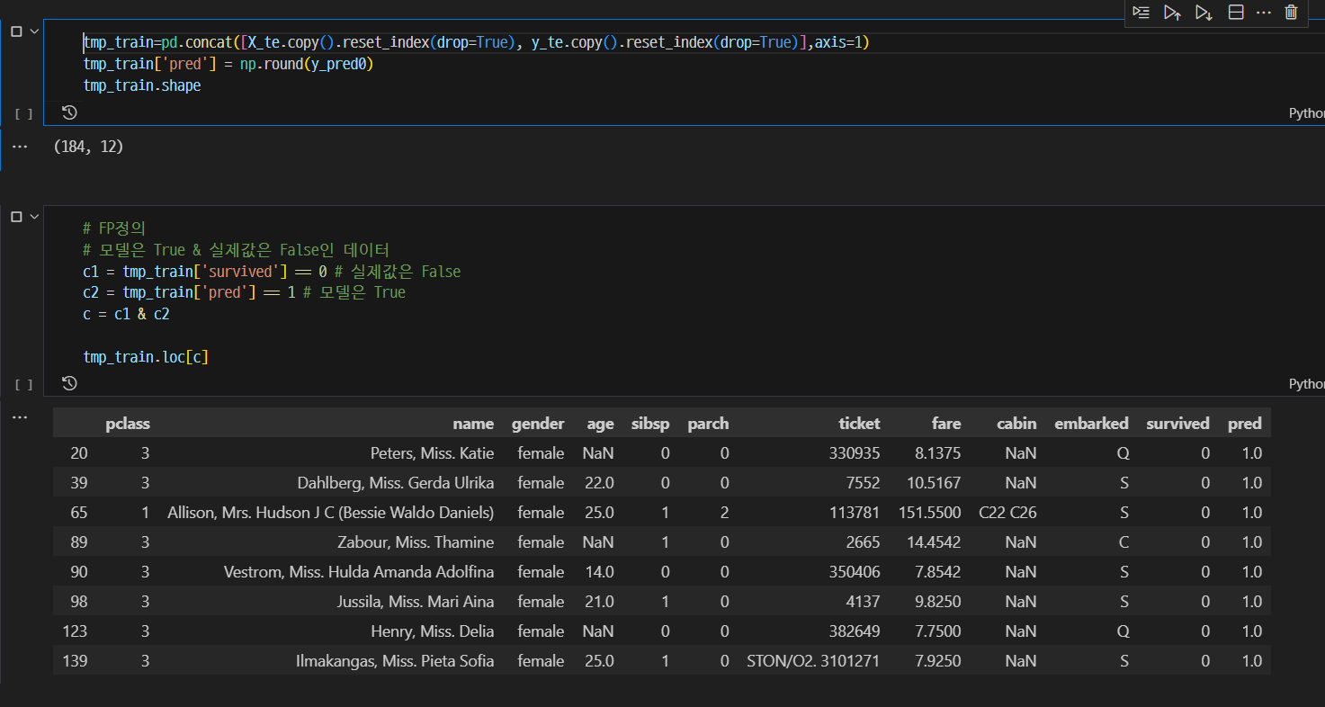Click ticket value 7552
1325x707 pixels.
(x=862, y=483)
